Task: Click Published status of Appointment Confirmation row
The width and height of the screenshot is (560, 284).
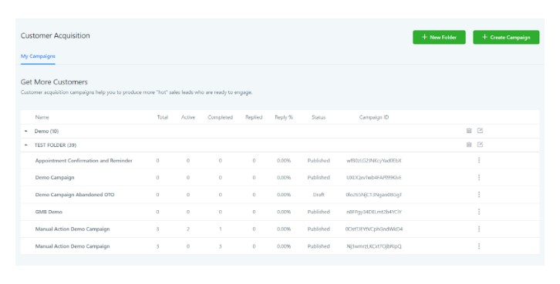Action: (319, 161)
